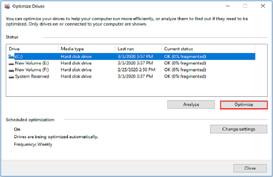
Task: Open Change settings for scheduled optimization
Action: 239,129
